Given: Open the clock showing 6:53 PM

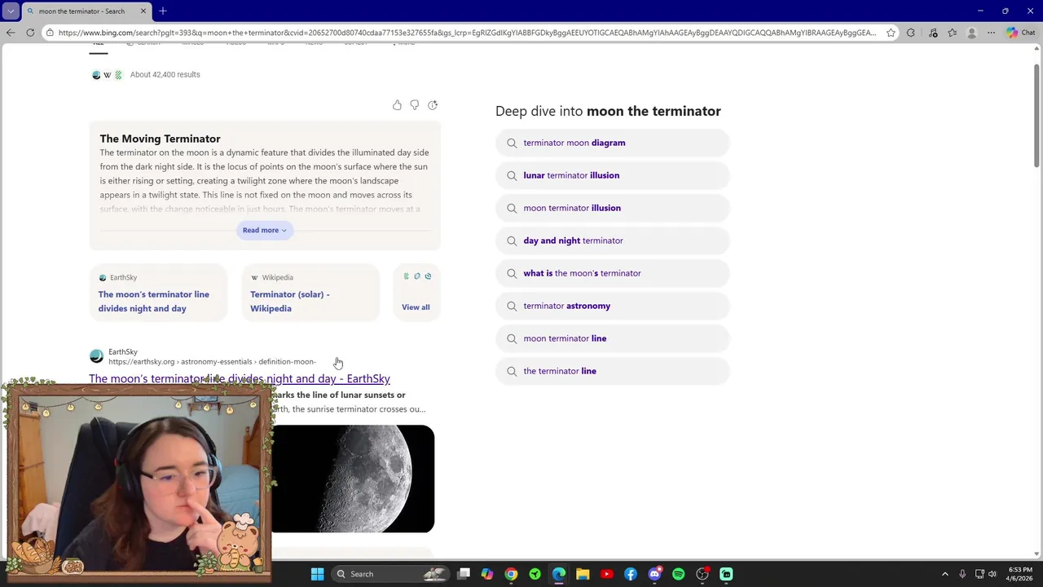Looking at the screenshot, I should [1019, 574].
